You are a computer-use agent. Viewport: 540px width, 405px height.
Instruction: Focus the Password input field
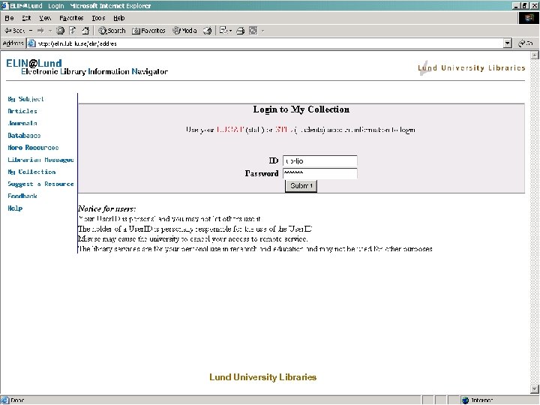pos(320,173)
